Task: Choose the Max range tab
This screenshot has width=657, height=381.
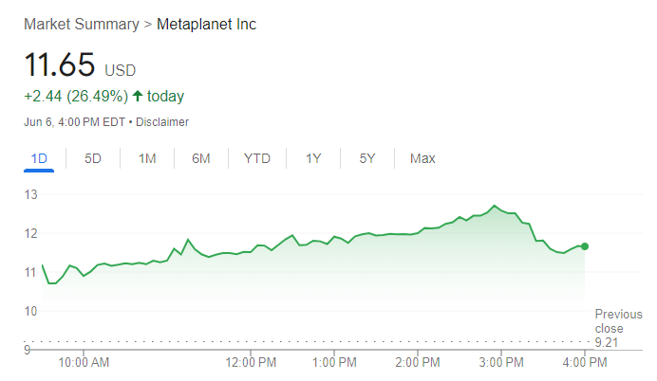Action: click(422, 158)
